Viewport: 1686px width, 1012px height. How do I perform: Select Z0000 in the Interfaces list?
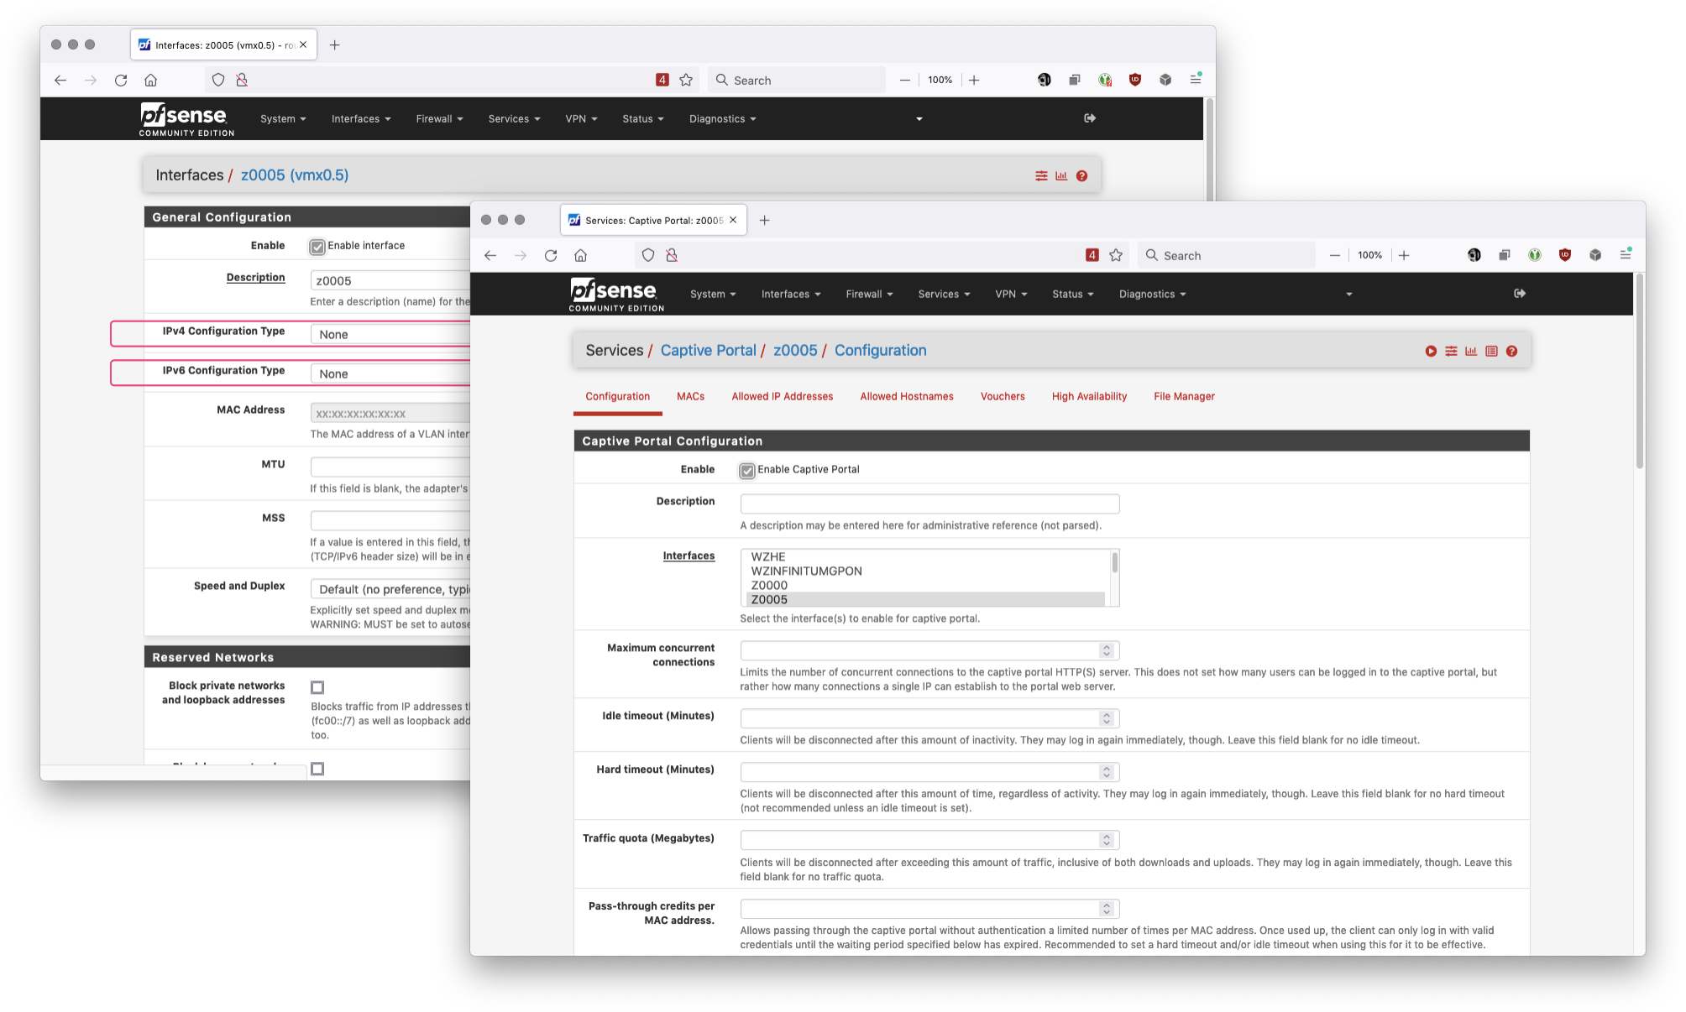[769, 585]
